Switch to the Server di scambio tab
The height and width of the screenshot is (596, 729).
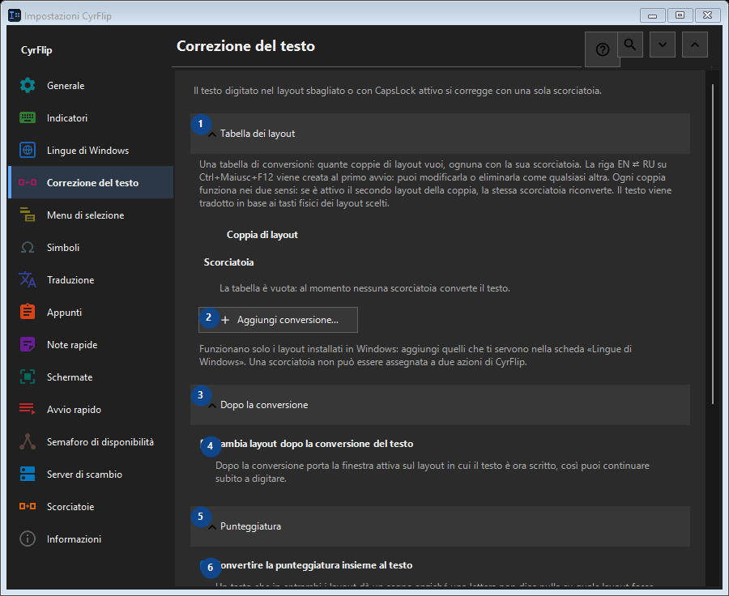(91, 475)
